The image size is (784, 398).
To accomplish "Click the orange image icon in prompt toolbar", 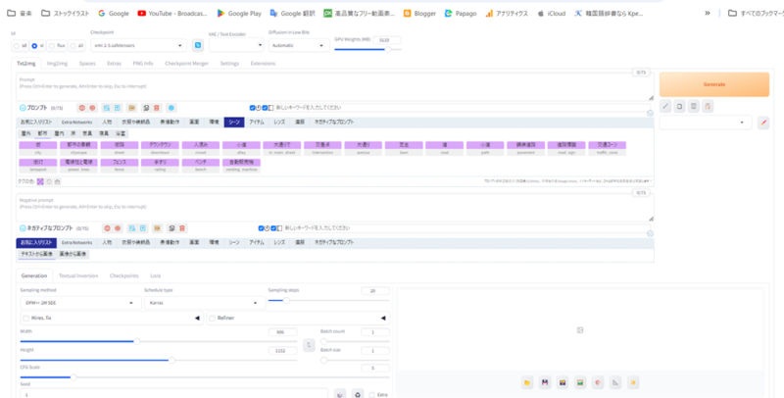I will 131,108.
